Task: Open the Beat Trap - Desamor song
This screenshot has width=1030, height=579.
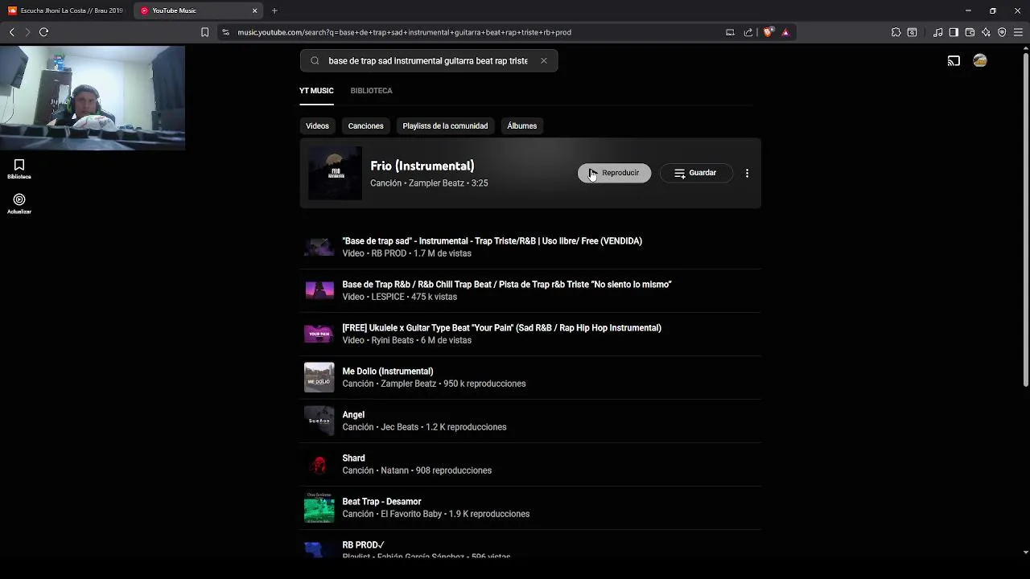Action: pyautogui.click(x=381, y=502)
